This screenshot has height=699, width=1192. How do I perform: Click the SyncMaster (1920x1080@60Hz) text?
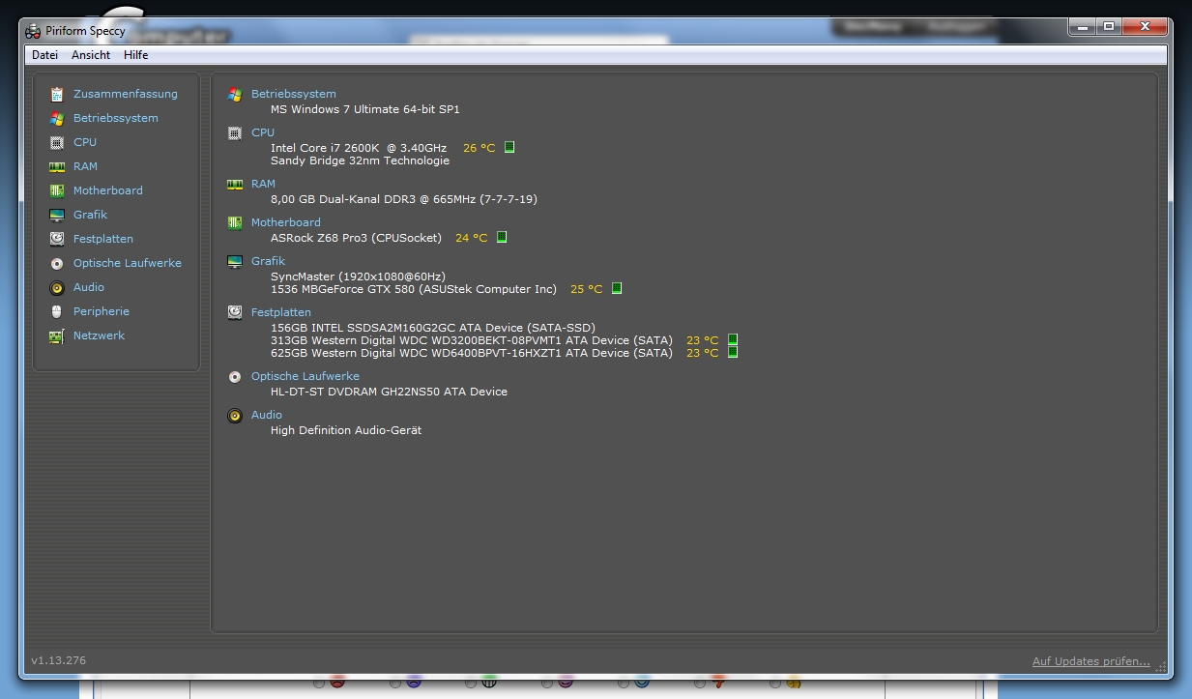click(358, 277)
